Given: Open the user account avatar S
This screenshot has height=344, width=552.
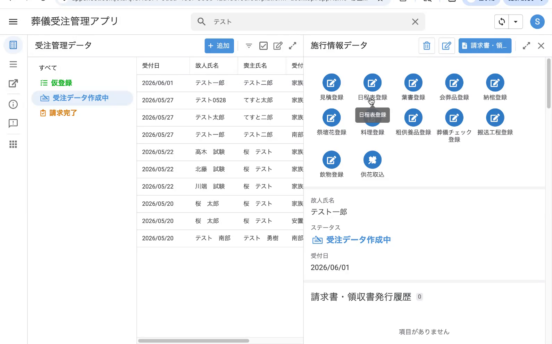Looking at the screenshot, I should point(537,22).
